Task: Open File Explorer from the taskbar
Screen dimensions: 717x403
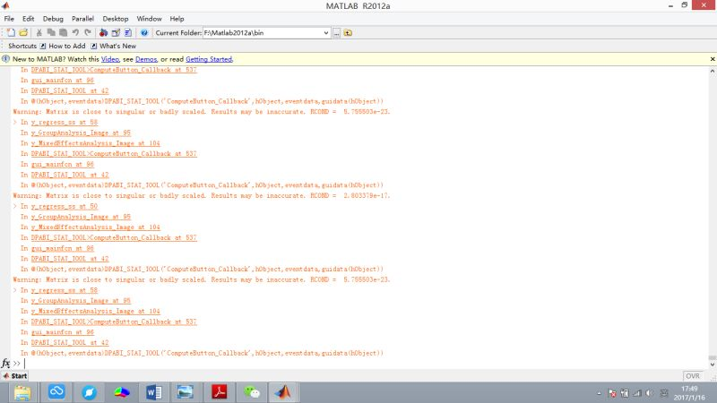Action: pyautogui.click(x=22, y=392)
